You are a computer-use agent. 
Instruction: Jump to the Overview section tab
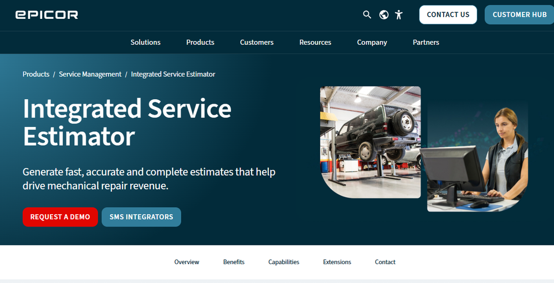tap(187, 262)
